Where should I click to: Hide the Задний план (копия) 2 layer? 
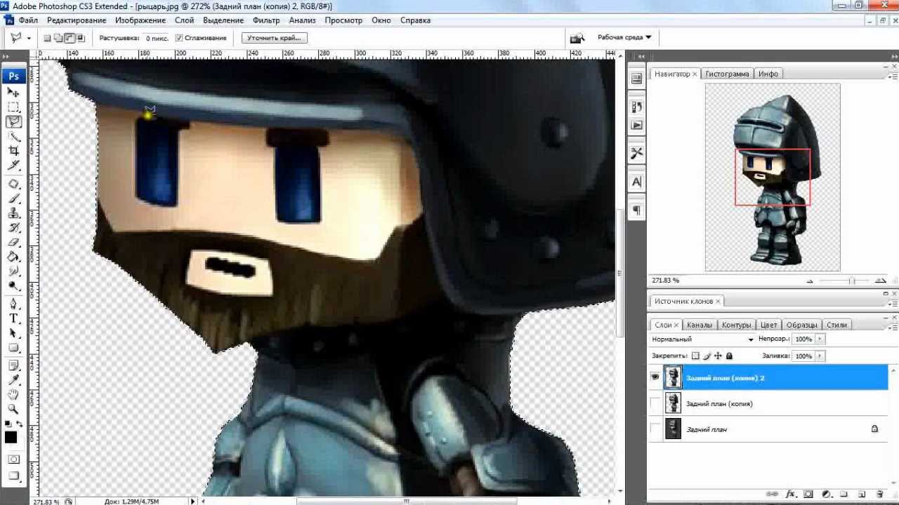(655, 377)
